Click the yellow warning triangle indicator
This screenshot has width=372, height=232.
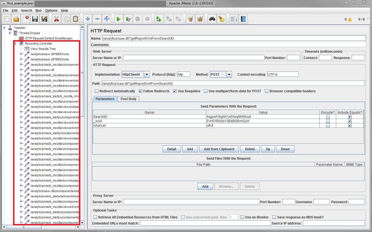tap(349, 19)
